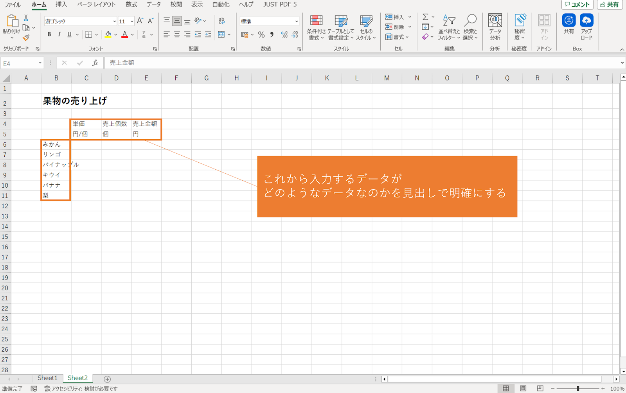This screenshot has height=393, width=626.
Task: Click the Copy icon
Action: [26, 28]
